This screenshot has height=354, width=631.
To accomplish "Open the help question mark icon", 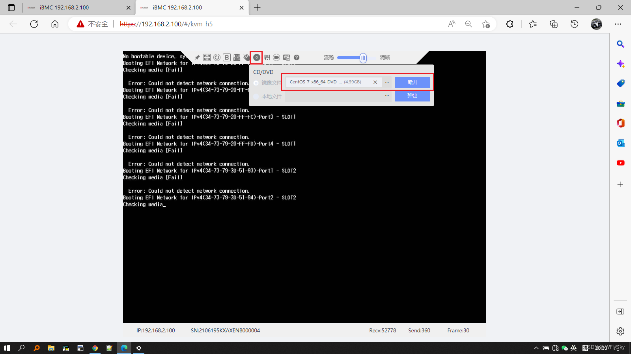I will pos(297,57).
